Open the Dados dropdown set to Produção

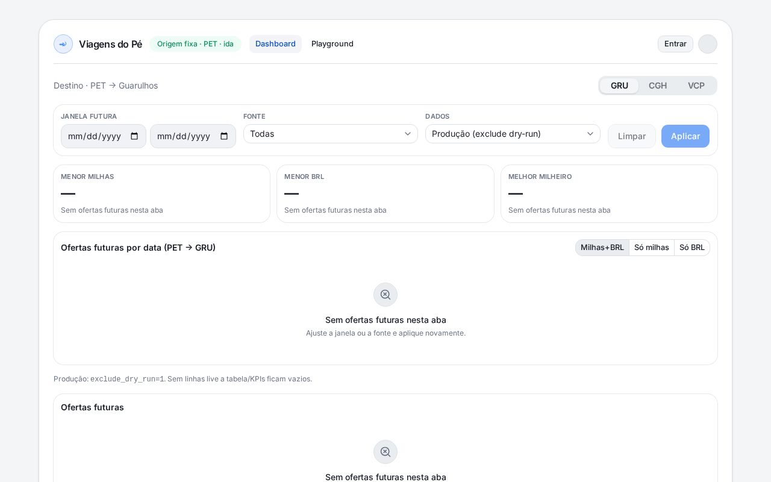513,134
